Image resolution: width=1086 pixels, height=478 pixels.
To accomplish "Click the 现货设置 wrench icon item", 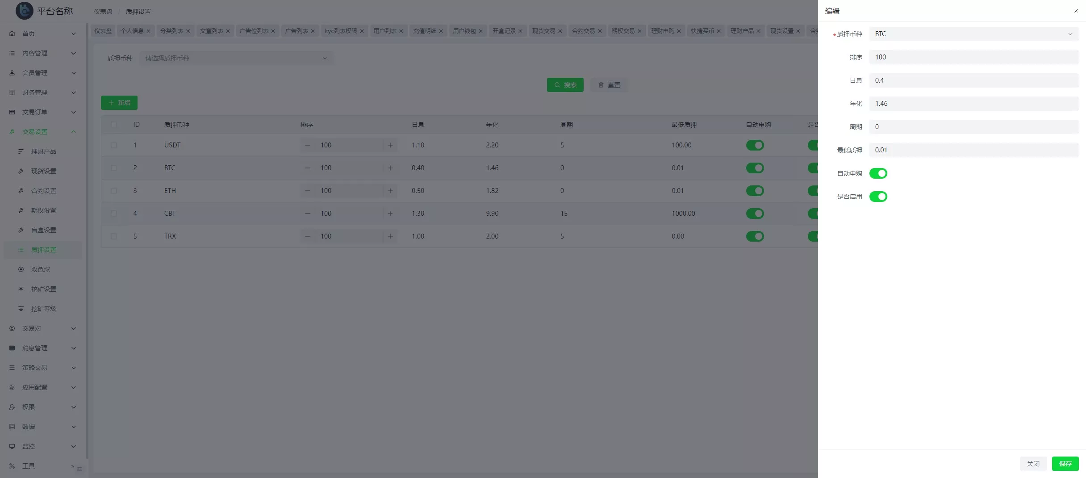I will click(x=43, y=171).
